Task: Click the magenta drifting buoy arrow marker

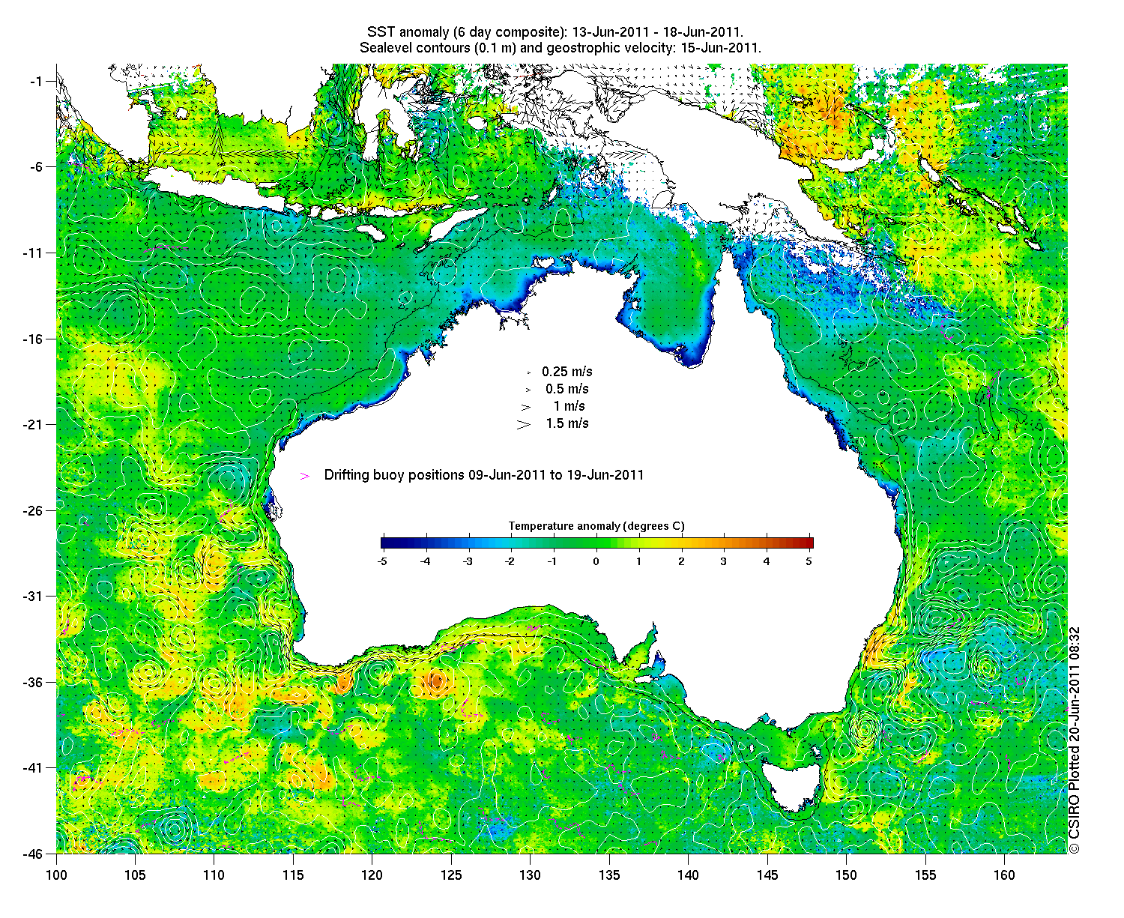Action: click(304, 476)
